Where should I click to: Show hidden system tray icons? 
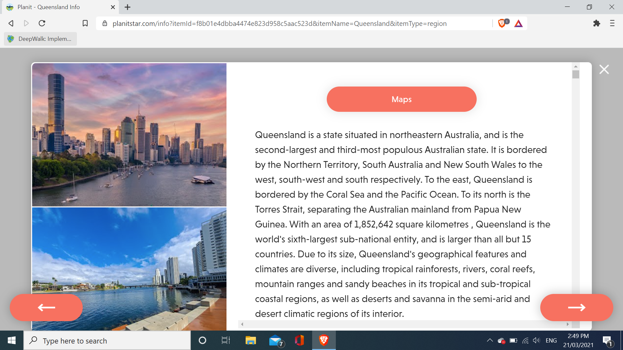(490, 340)
